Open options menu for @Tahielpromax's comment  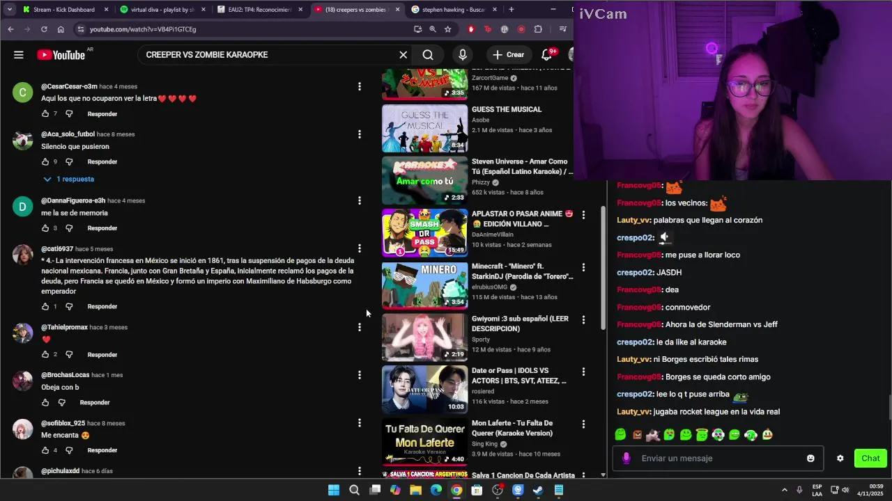click(x=360, y=327)
